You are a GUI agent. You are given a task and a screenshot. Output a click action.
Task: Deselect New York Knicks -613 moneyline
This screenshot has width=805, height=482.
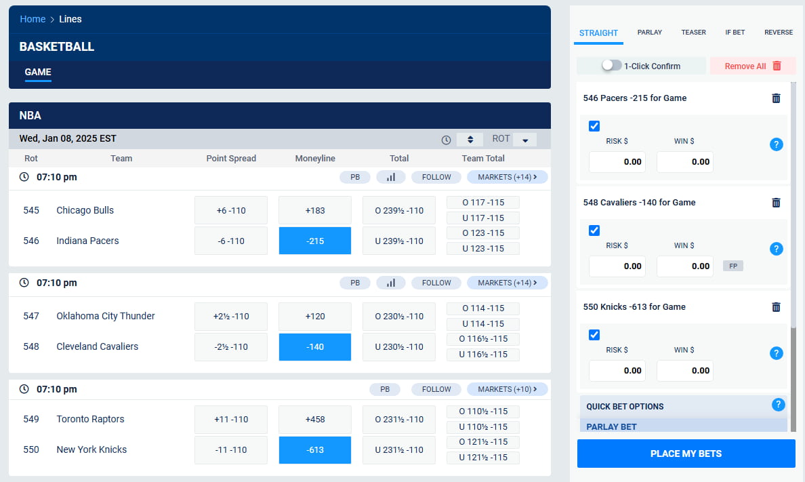(x=314, y=450)
